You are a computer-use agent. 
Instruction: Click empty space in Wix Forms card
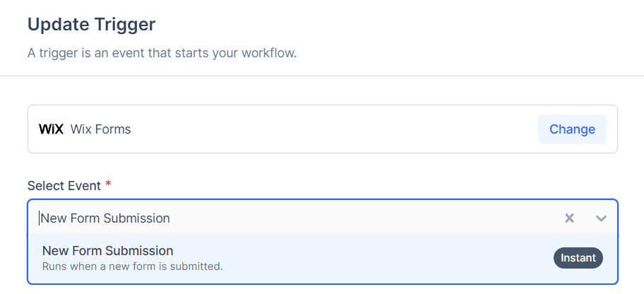click(332, 129)
